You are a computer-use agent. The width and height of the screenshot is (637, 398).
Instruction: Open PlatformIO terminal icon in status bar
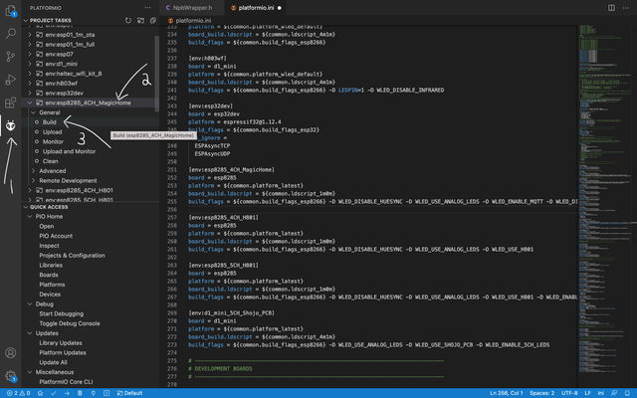(106, 393)
